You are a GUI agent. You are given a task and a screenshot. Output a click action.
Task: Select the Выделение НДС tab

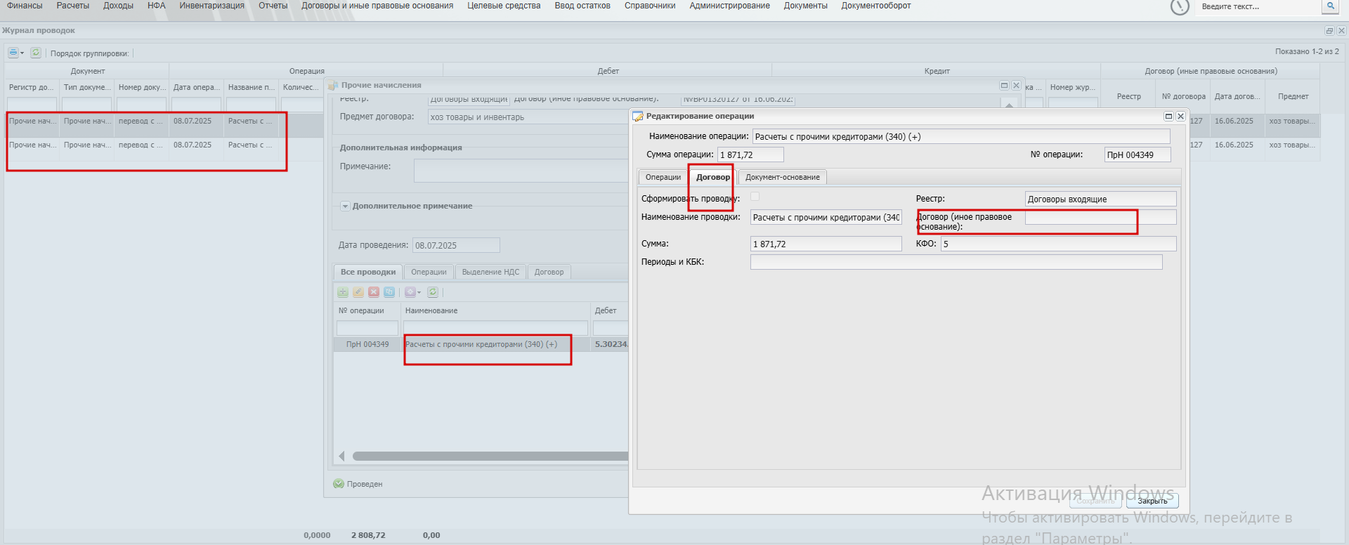491,272
